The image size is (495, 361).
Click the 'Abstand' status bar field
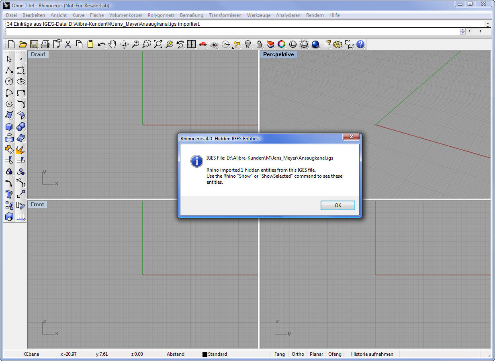coord(176,354)
